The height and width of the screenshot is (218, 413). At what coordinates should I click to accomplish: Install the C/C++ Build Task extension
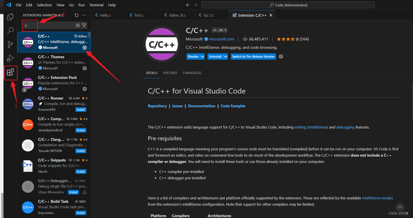coord(81,213)
